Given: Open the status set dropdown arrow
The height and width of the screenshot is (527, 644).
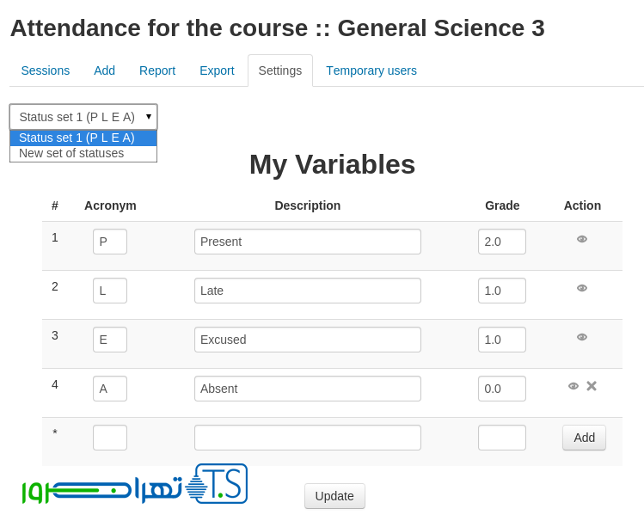Looking at the screenshot, I should pos(149,116).
